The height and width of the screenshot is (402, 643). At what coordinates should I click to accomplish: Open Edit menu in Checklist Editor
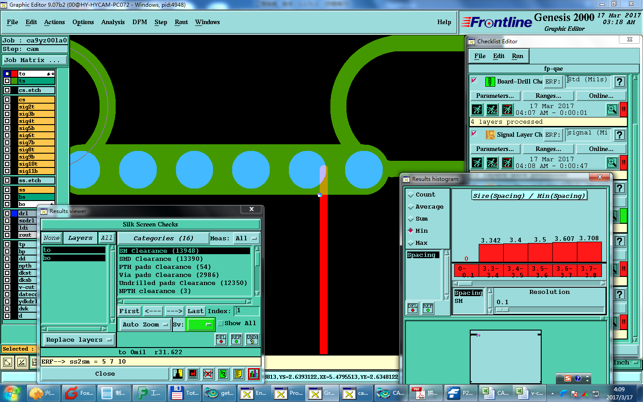[x=499, y=56]
